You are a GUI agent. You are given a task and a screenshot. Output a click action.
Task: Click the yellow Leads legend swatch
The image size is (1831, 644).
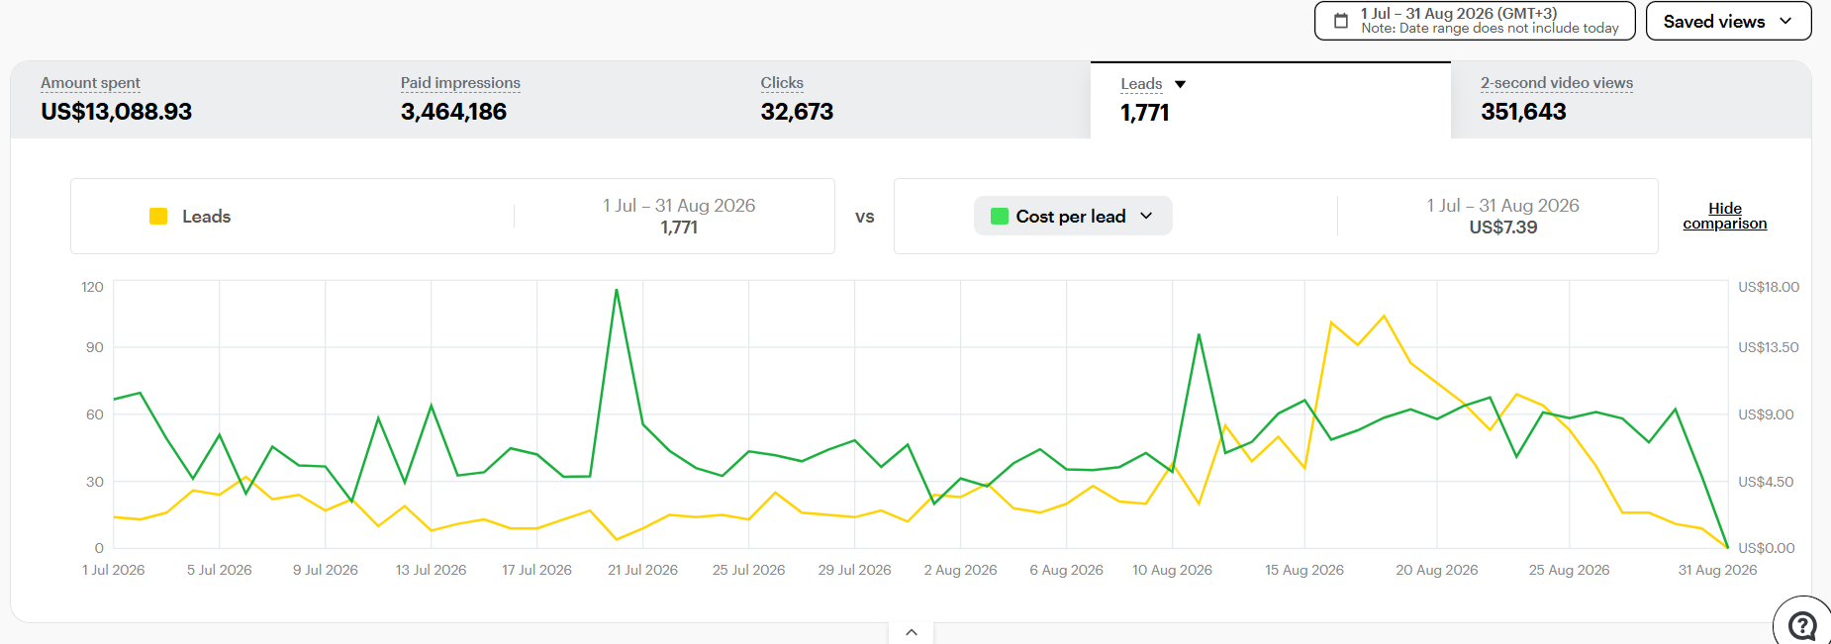click(158, 217)
